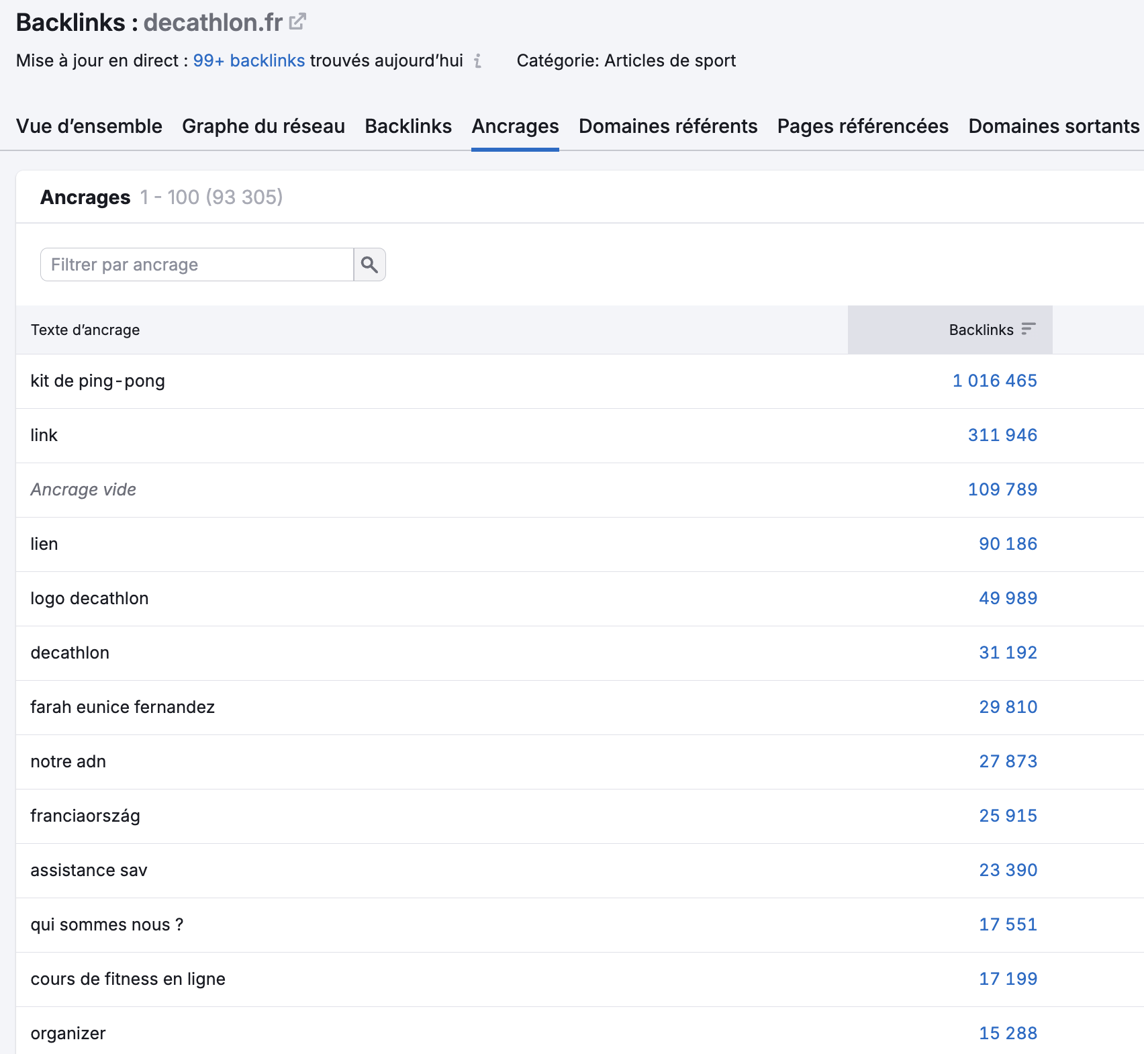Viewport: 1144px width, 1054px height.
Task: Select anchor text 'decathlon'
Action: [x=70, y=653]
